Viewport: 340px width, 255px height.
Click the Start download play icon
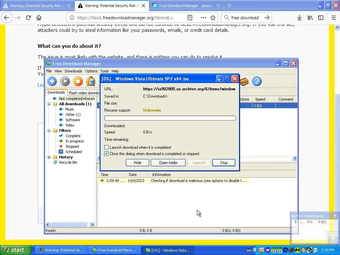coord(65,81)
